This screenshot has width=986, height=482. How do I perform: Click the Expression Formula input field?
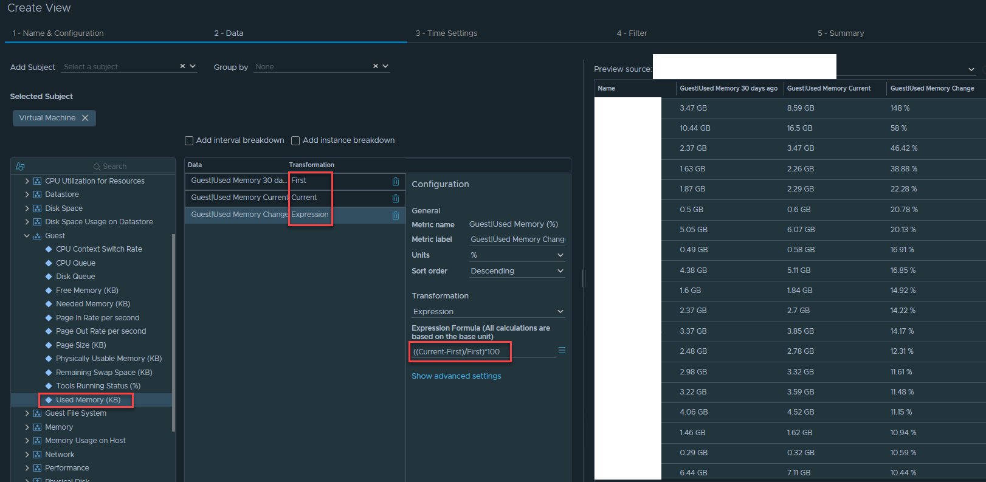(x=484, y=351)
